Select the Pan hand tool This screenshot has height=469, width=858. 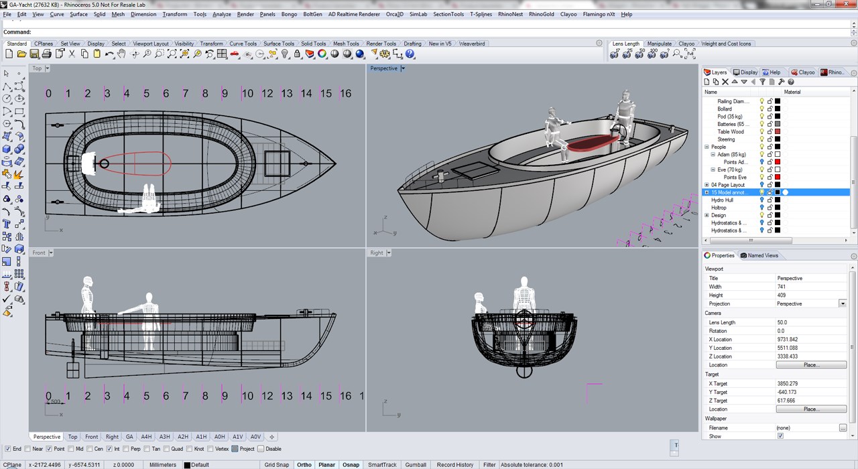pyautogui.click(x=122, y=54)
